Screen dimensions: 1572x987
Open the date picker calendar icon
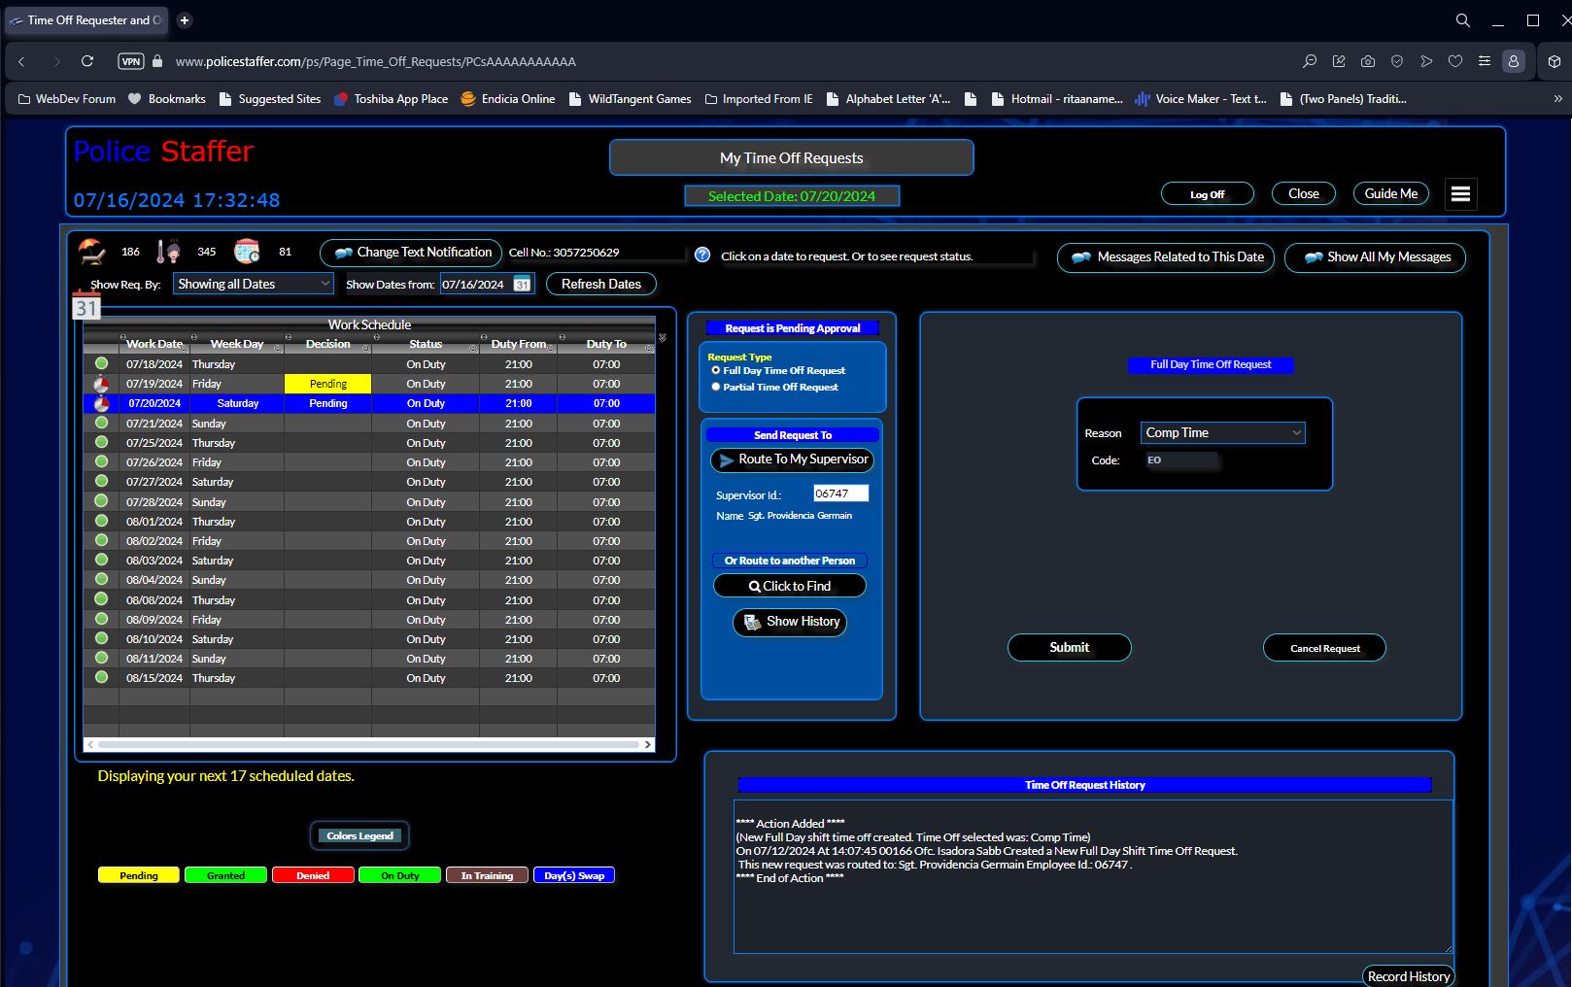click(522, 285)
